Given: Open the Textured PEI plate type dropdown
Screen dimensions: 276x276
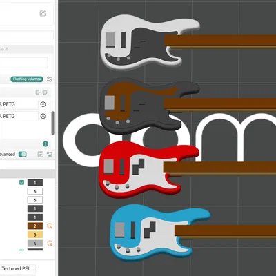Looking at the screenshot, I should (x=18, y=268).
